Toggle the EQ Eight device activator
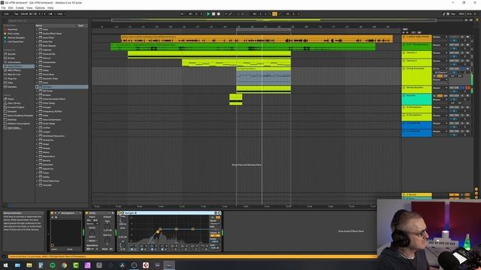 (x=119, y=213)
